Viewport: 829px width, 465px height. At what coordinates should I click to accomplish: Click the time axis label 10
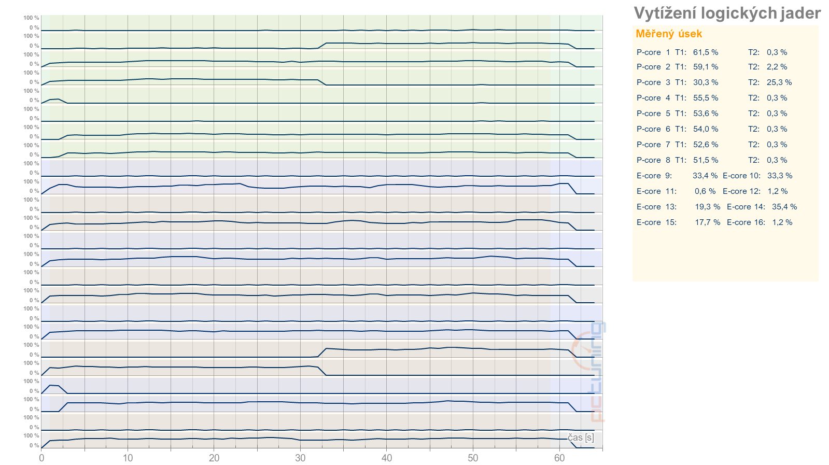pos(128,458)
